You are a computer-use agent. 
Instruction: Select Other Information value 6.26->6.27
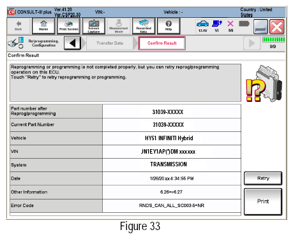click(172, 192)
